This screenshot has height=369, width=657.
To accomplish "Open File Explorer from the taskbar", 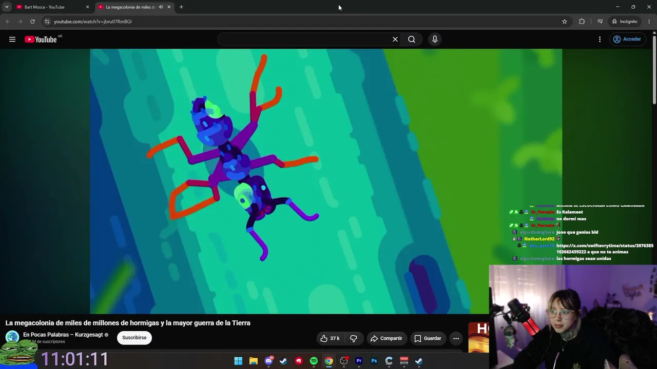I will [x=254, y=361].
